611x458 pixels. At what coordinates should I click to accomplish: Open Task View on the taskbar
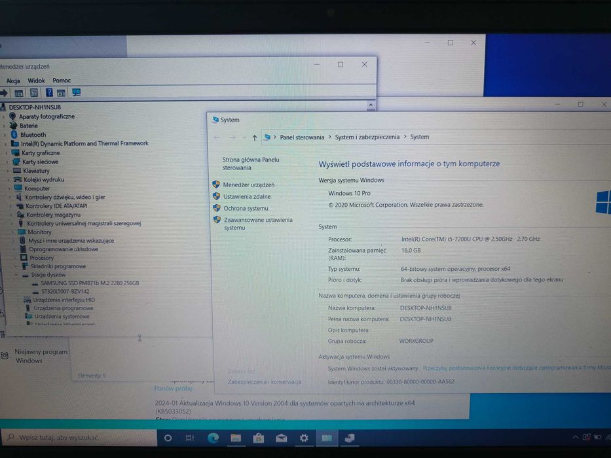pos(190,438)
